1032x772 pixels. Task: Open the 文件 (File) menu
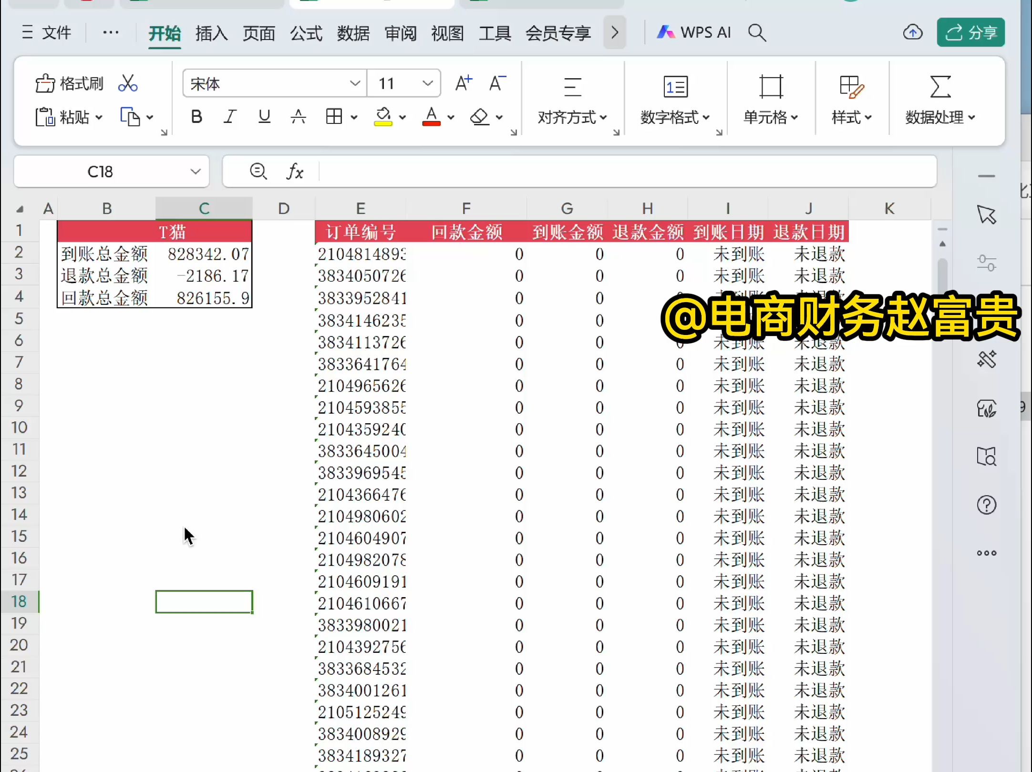point(47,32)
